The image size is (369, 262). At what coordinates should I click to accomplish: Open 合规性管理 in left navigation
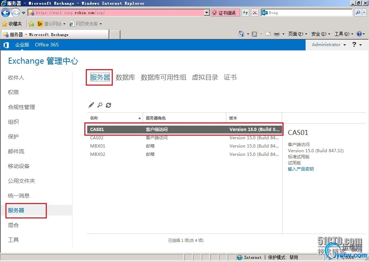click(21, 107)
